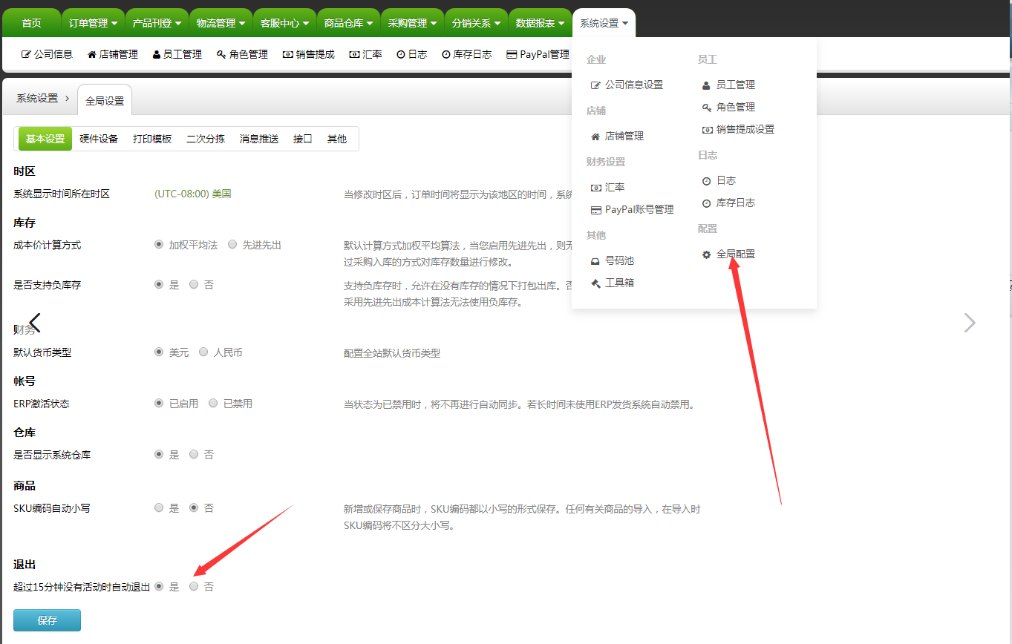Click the 店铺管理 home icon in toolbar

pyautogui.click(x=92, y=54)
